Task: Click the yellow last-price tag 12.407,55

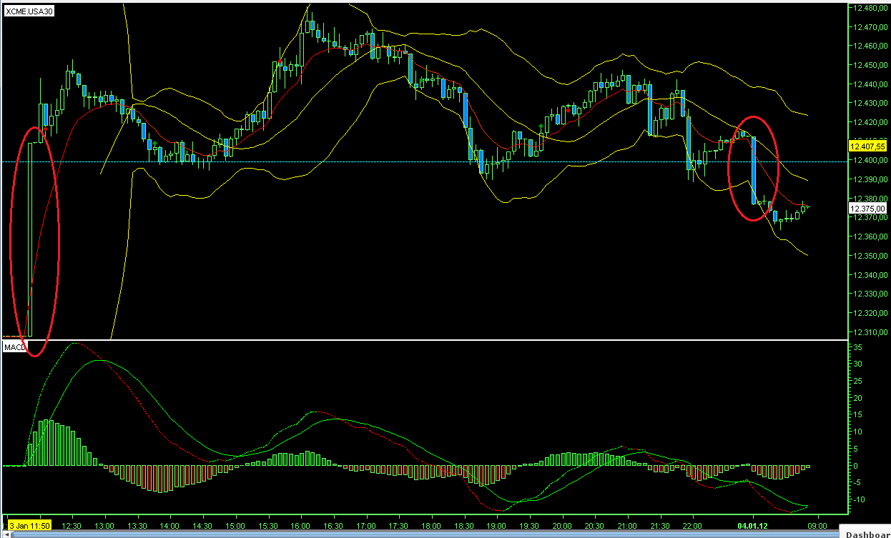Action: 867,145
